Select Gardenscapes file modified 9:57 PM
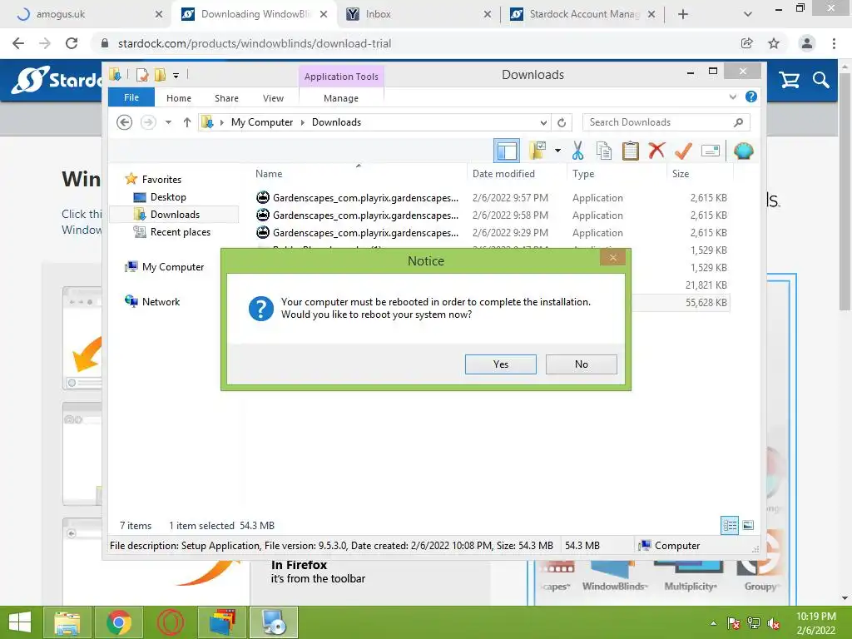Screen dimensions: 852x639 pos(492,198)
